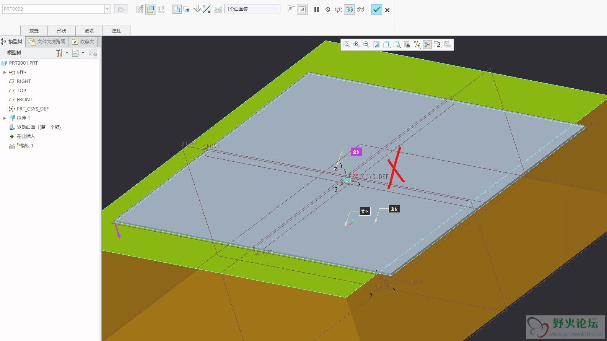The image size is (607, 341).
Task: Click the zoom in icon
Action: pos(356,45)
